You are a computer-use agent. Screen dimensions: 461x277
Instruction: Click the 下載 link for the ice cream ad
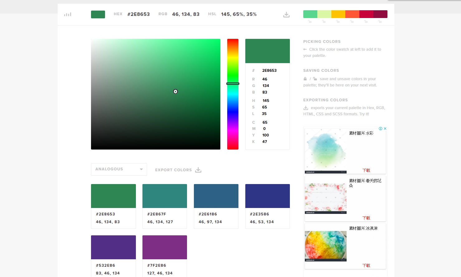[366, 265]
